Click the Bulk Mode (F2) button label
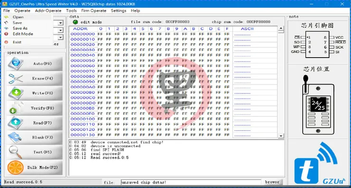351x188 pixels. point(42,167)
